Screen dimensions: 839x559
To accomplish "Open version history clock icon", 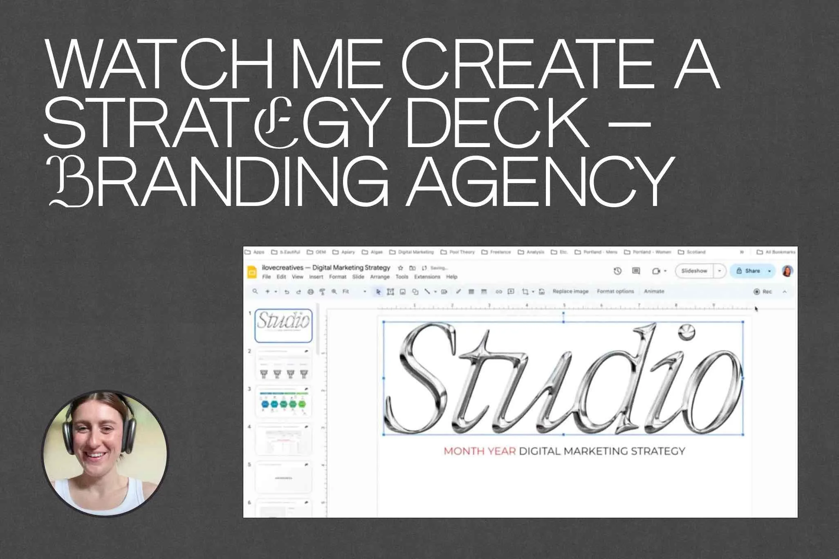I will click(618, 271).
